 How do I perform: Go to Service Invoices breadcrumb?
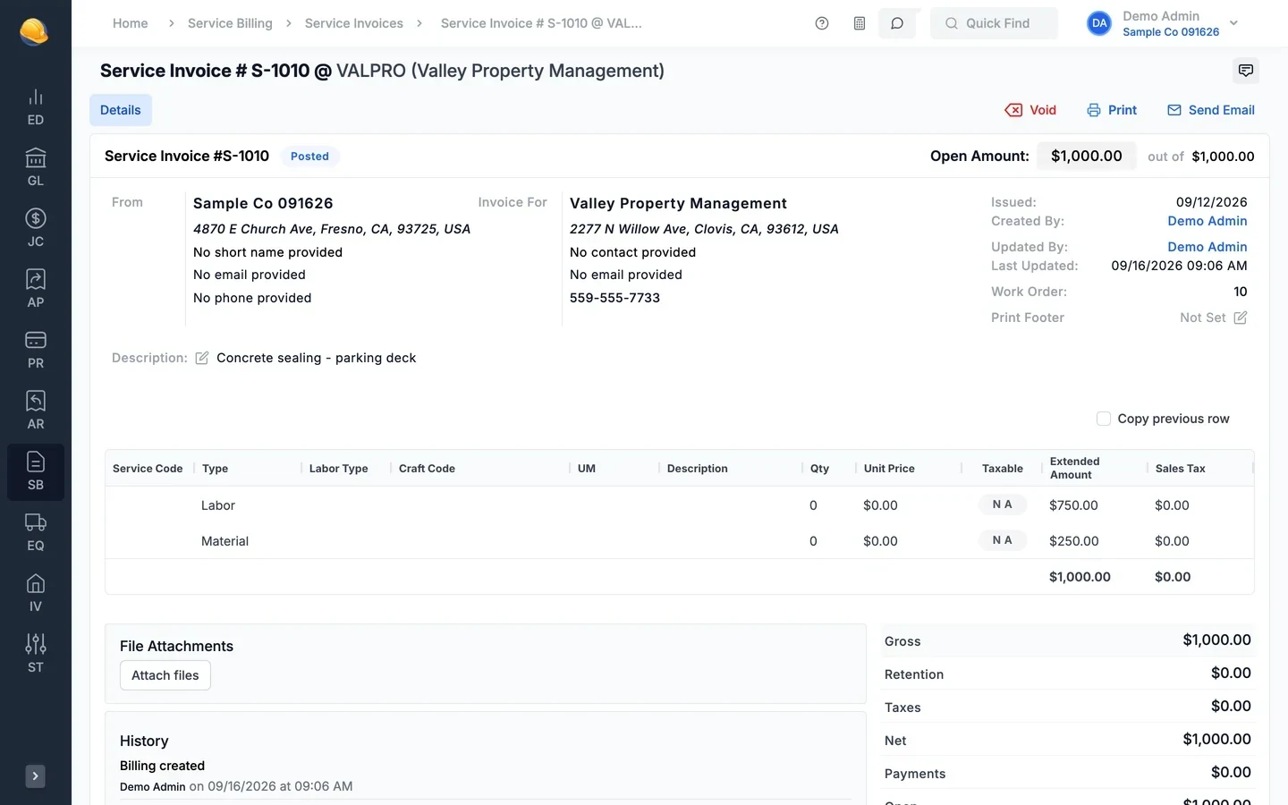coord(354,23)
